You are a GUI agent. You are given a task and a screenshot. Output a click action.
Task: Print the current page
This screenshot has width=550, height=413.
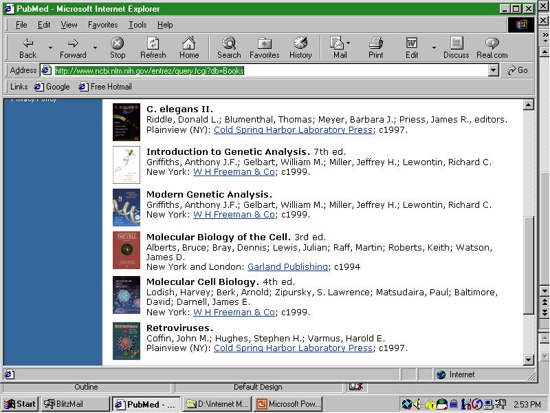coord(375,47)
